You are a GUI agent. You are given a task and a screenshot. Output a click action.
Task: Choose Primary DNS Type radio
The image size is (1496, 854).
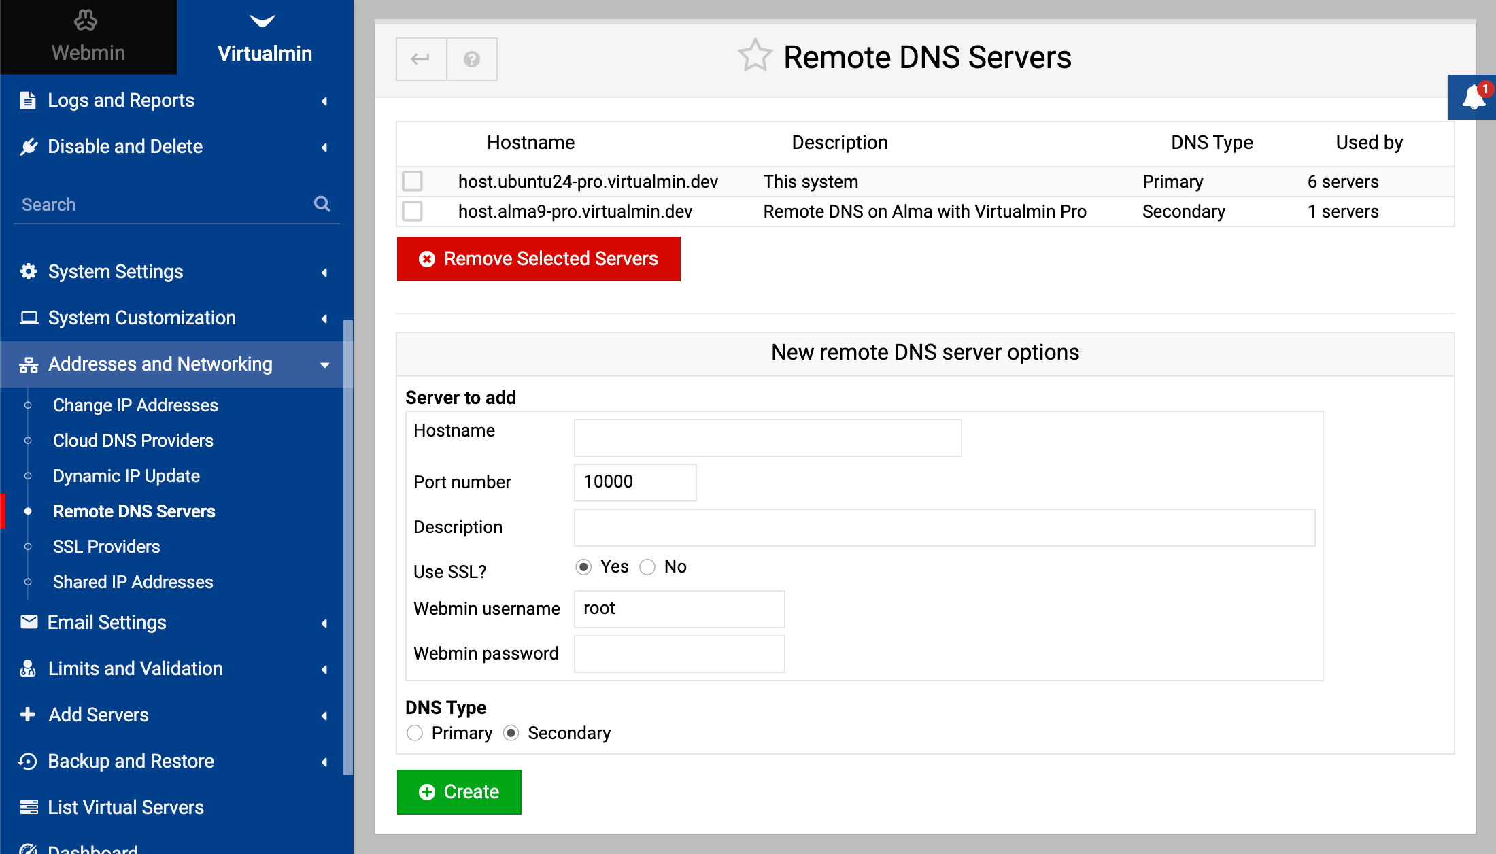(415, 733)
